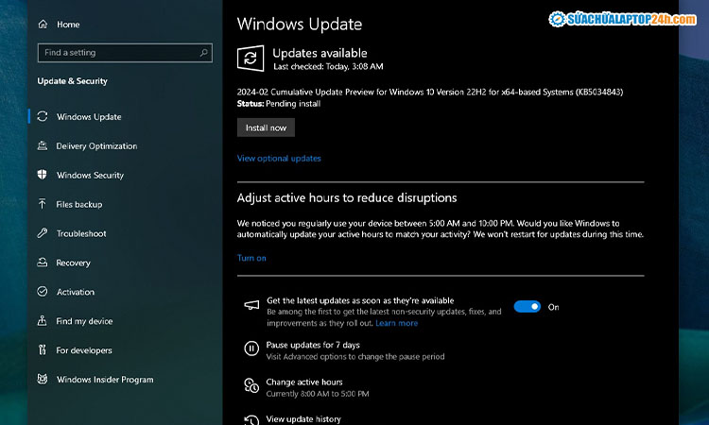Image resolution: width=709 pixels, height=425 pixels.
Task: Open the Activation settings page
Action: tap(76, 292)
